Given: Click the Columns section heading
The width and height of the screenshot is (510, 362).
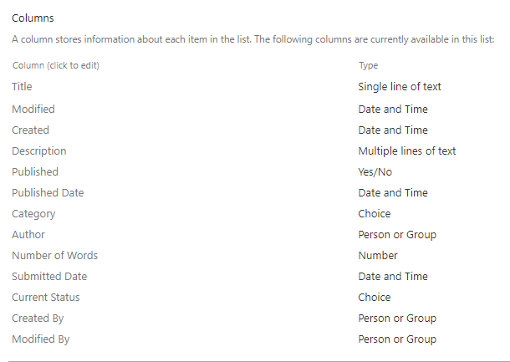Looking at the screenshot, I should click(33, 18).
